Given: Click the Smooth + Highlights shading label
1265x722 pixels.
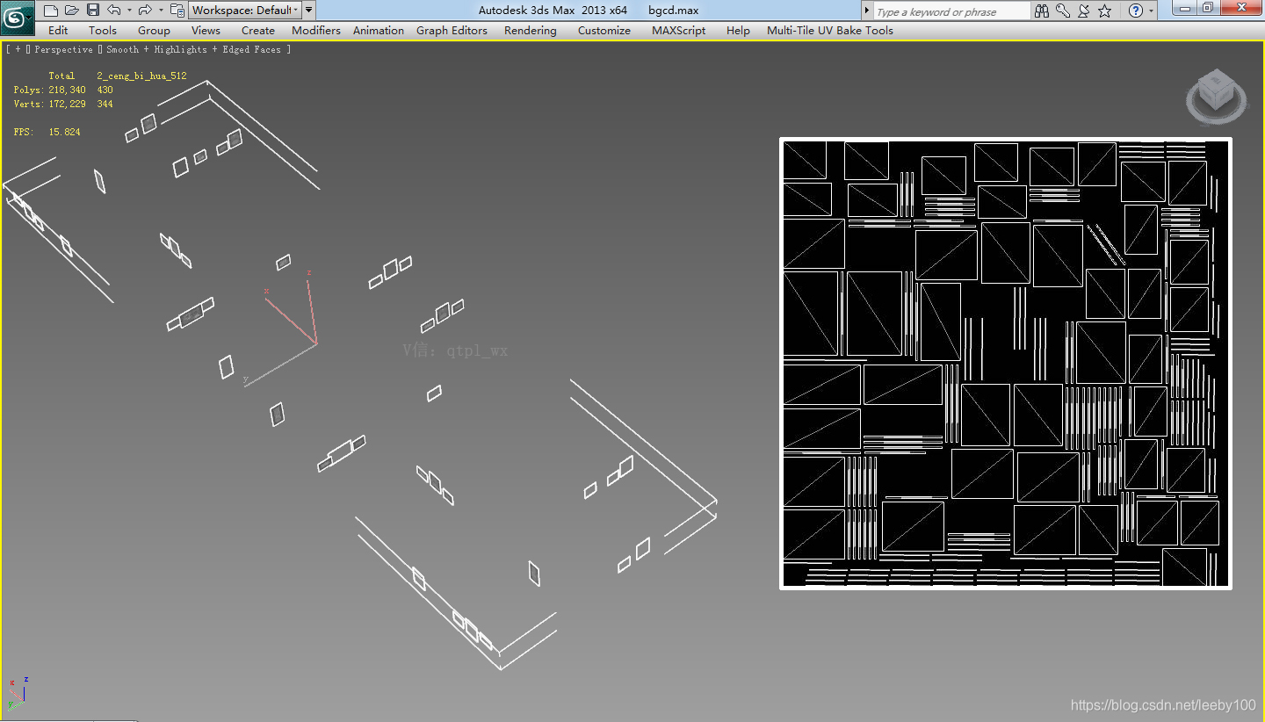Looking at the screenshot, I should pyautogui.click(x=157, y=50).
